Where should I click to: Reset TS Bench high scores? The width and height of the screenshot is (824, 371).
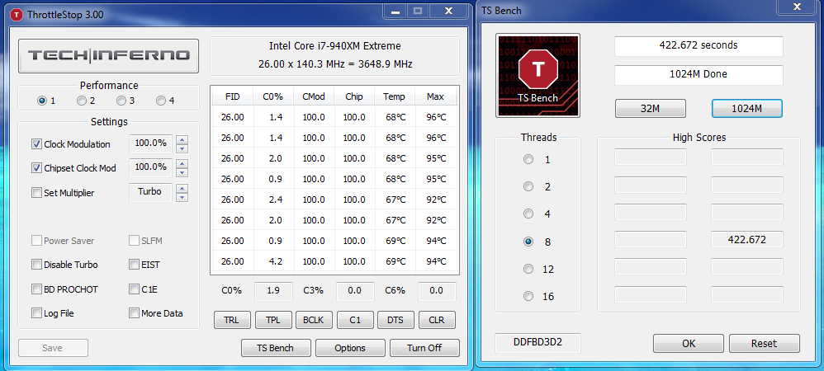click(x=764, y=344)
